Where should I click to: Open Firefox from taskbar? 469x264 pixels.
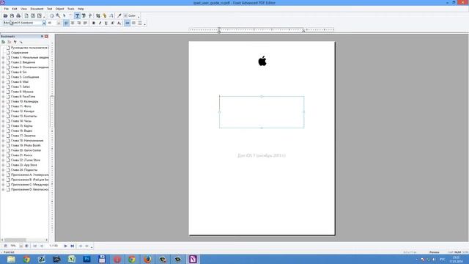[147, 259]
